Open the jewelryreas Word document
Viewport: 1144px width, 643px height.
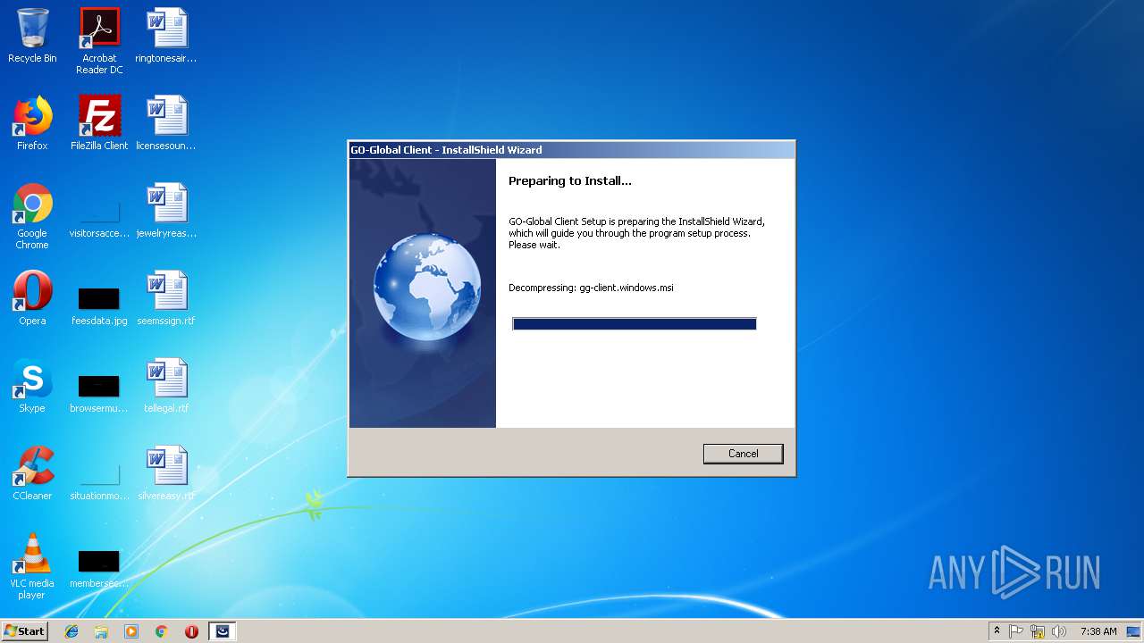coord(166,212)
